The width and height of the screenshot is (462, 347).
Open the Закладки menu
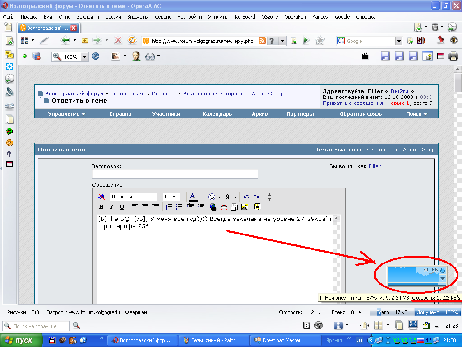[x=88, y=17]
